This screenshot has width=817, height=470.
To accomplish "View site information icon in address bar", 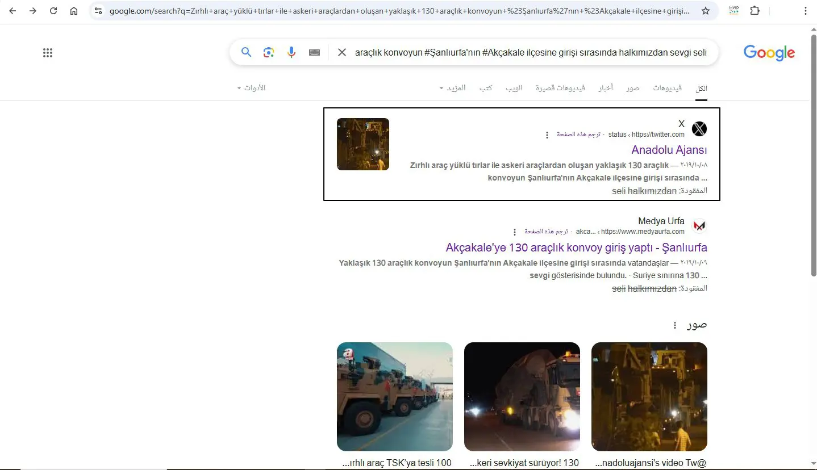I will tap(98, 11).
